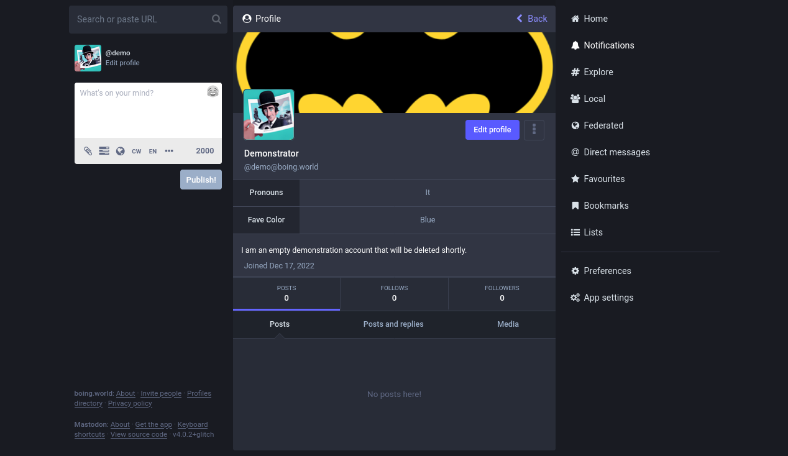Click the search magnifier icon
The image size is (788, 456).
tap(216, 19)
